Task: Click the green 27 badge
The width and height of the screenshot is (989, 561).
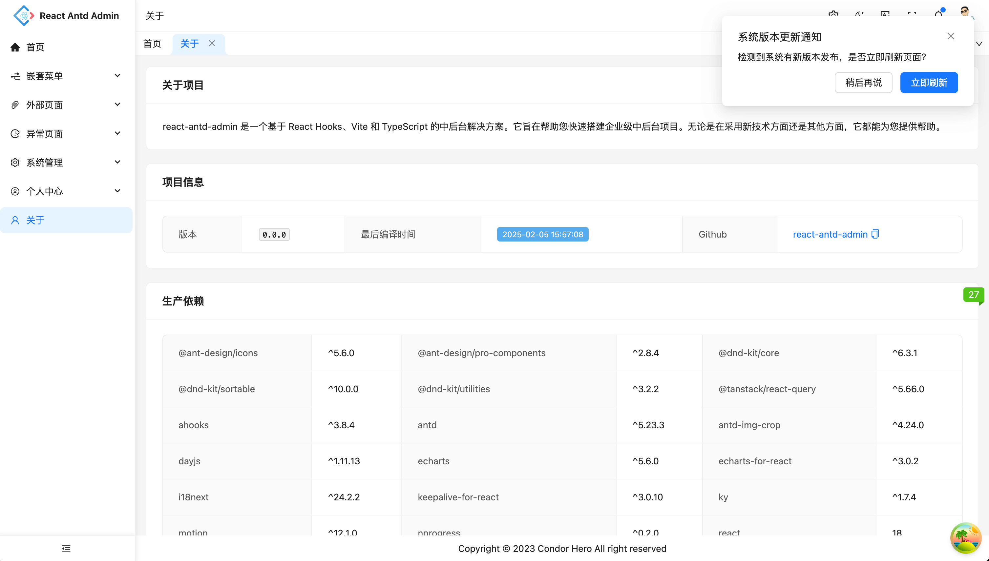Action: pos(973,295)
